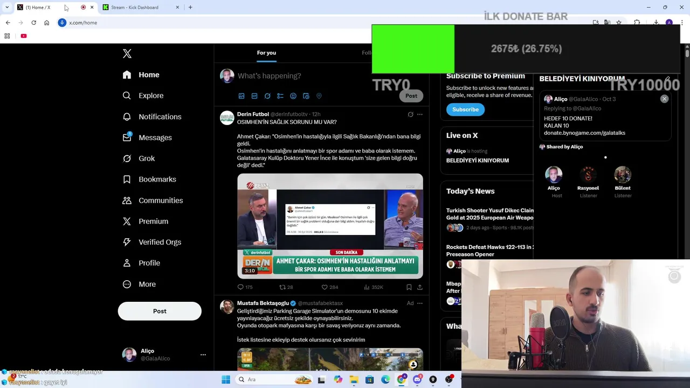
Task: Open Windows Start menu
Action: pyautogui.click(x=226, y=379)
